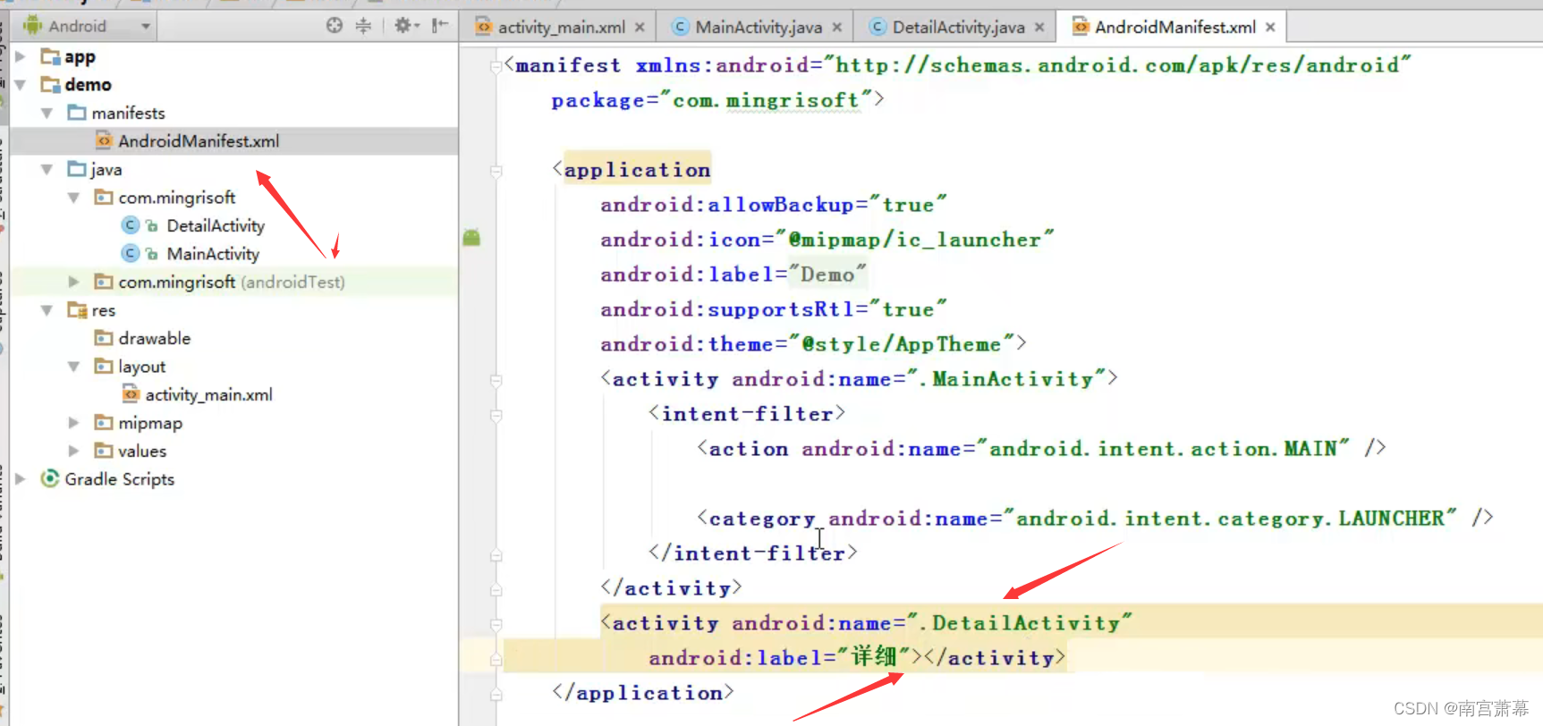Click the app module folder icon
Viewport: 1543px width, 726px height.
coord(50,57)
